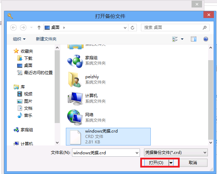
Task: Open view options dropdown arrow
Action: click(182, 39)
